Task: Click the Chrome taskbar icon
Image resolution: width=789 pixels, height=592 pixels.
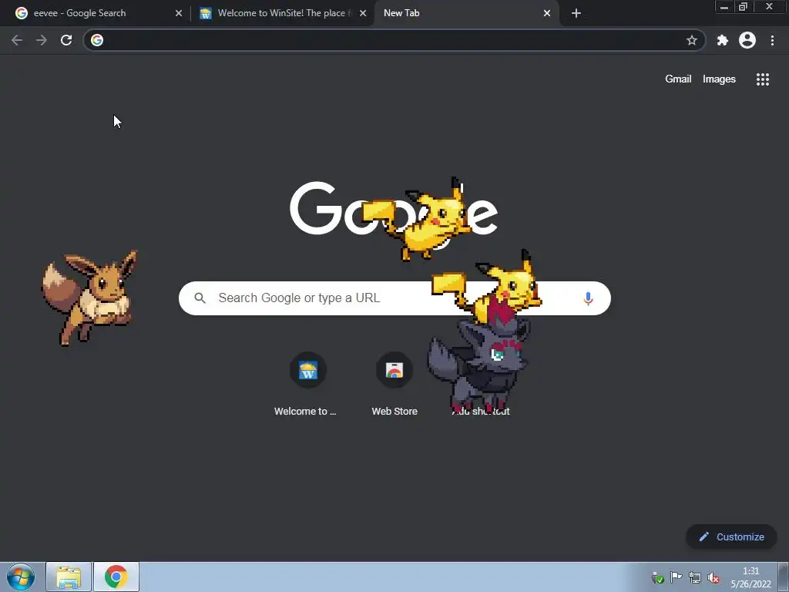Action: [x=116, y=577]
